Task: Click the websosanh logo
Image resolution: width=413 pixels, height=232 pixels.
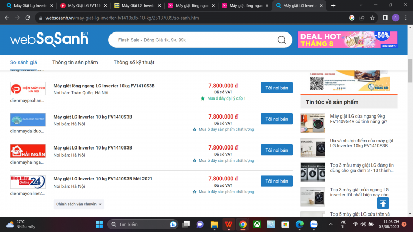Action: pyautogui.click(x=49, y=40)
